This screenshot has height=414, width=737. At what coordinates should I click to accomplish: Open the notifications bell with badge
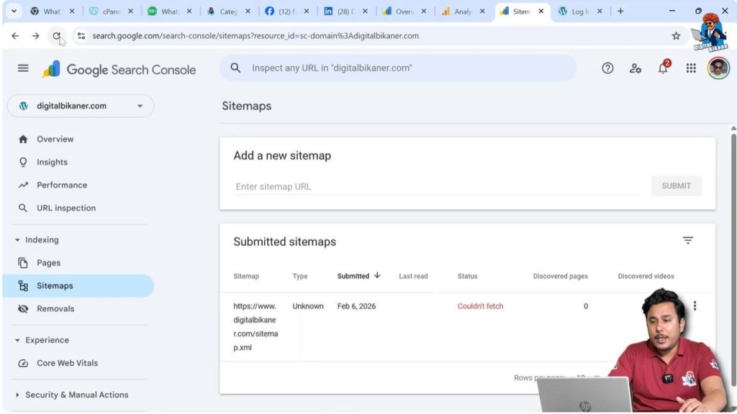tap(662, 68)
